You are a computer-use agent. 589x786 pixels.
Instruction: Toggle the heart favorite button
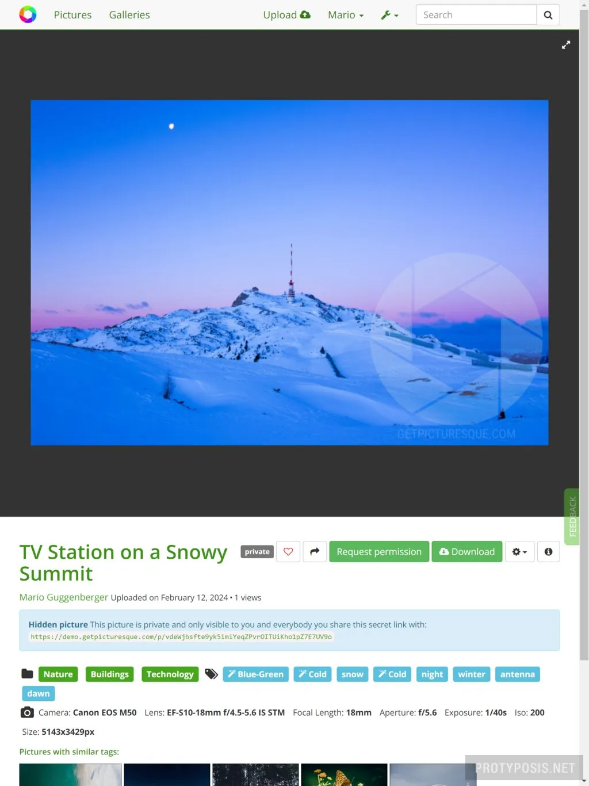click(x=288, y=552)
